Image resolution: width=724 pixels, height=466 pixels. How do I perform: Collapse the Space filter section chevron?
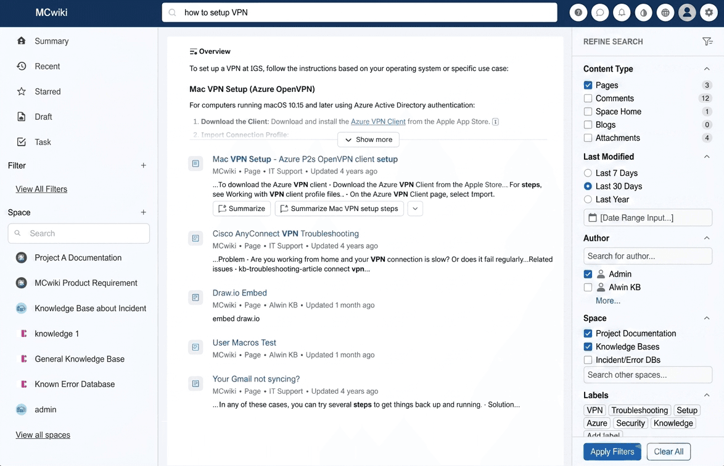click(707, 318)
